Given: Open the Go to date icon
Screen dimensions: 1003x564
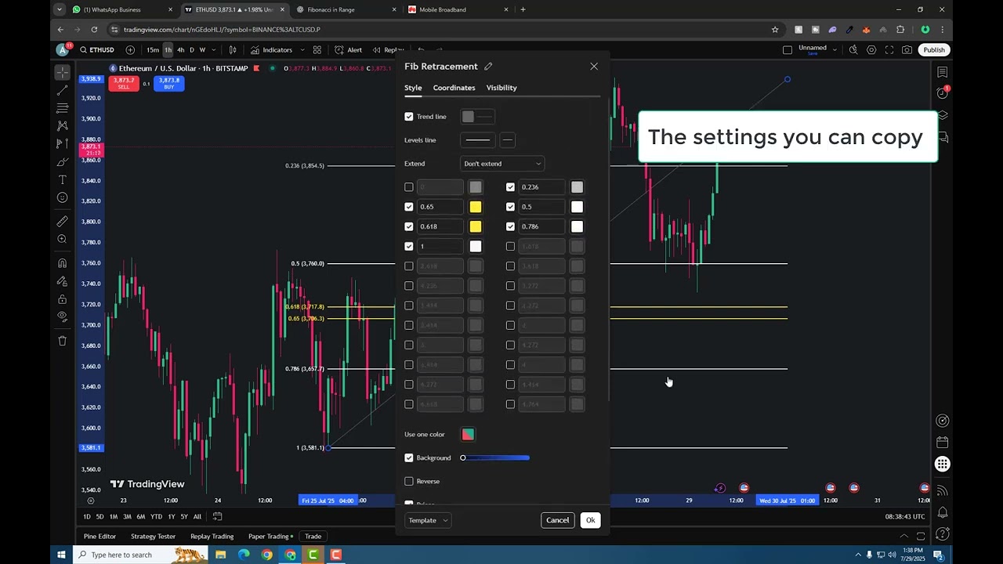Looking at the screenshot, I should [217, 516].
